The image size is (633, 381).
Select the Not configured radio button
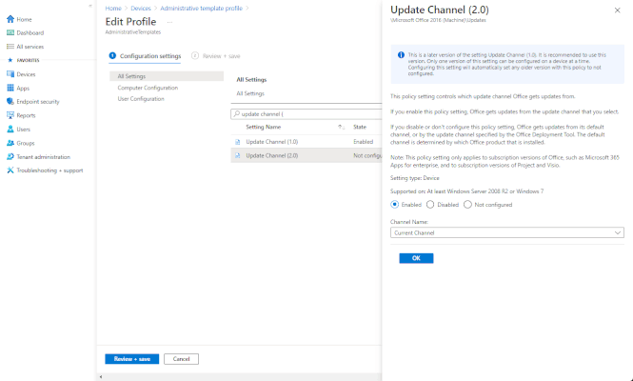[467, 205]
